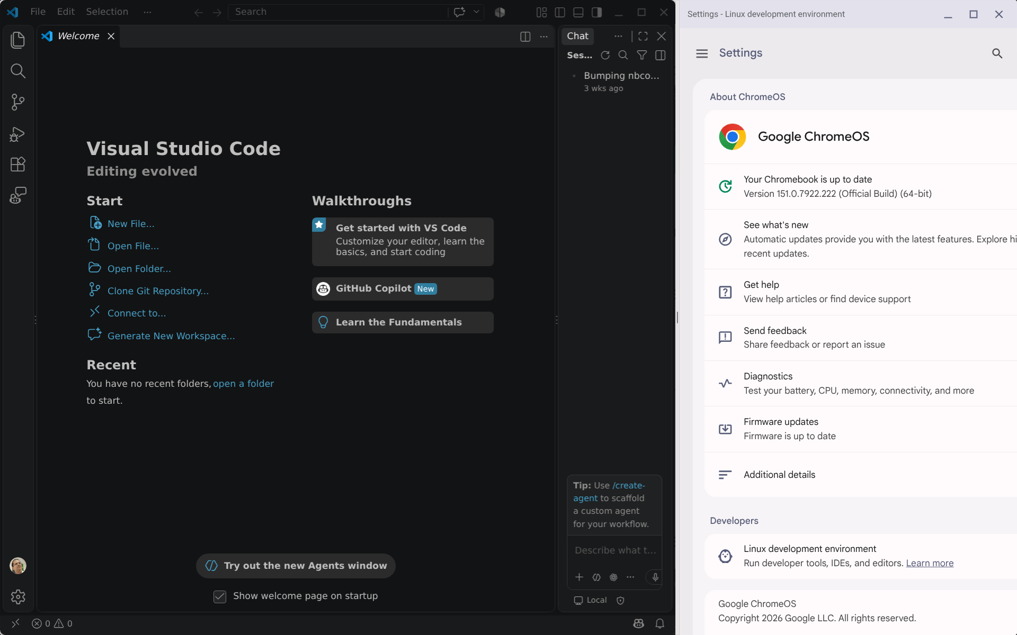Open the Accounts avatar menu
This screenshot has height=635, width=1017.
click(x=18, y=566)
